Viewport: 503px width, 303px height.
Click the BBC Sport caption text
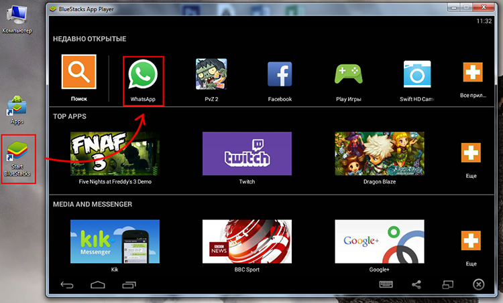tap(247, 270)
